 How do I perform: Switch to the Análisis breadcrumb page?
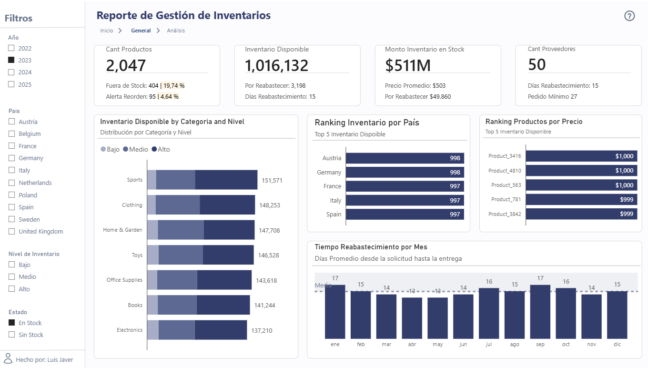(x=176, y=31)
